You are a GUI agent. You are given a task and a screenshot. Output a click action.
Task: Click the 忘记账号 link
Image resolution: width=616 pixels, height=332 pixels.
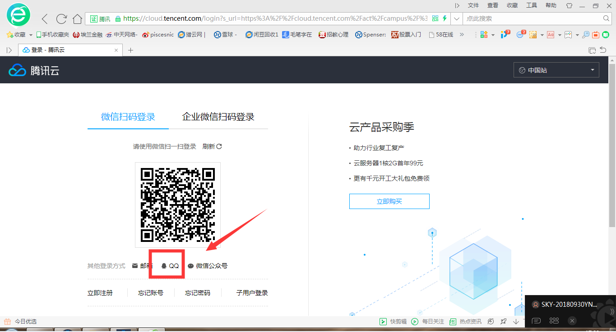coord(151,293)
